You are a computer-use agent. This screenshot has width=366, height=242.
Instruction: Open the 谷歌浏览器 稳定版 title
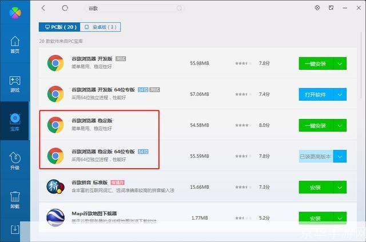click(x=92, y=121)
